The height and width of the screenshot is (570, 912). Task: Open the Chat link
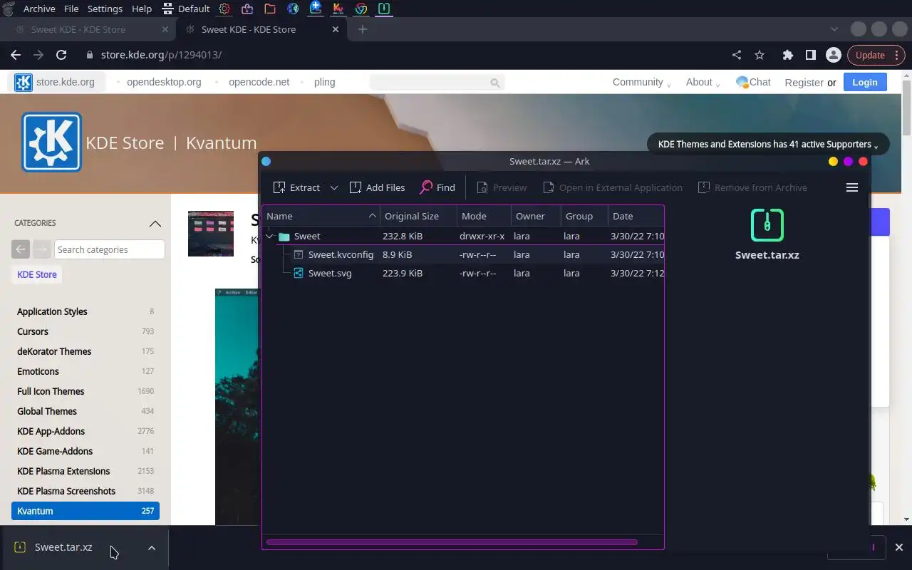pyautogui.click(x=753, y=82)
